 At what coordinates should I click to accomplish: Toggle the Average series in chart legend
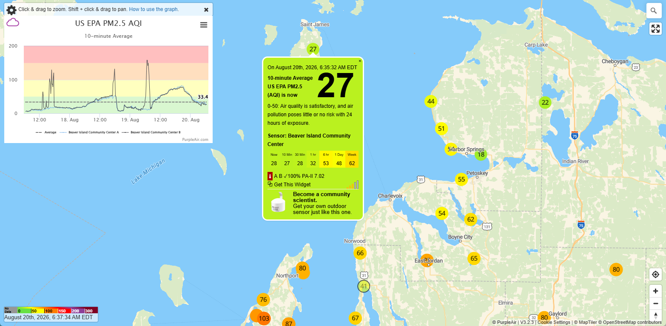click(x=46, y=132)
